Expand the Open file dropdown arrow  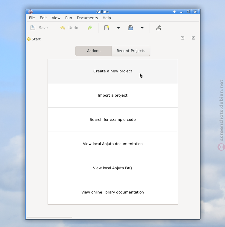pyautogui.click(x=142, y=28)
